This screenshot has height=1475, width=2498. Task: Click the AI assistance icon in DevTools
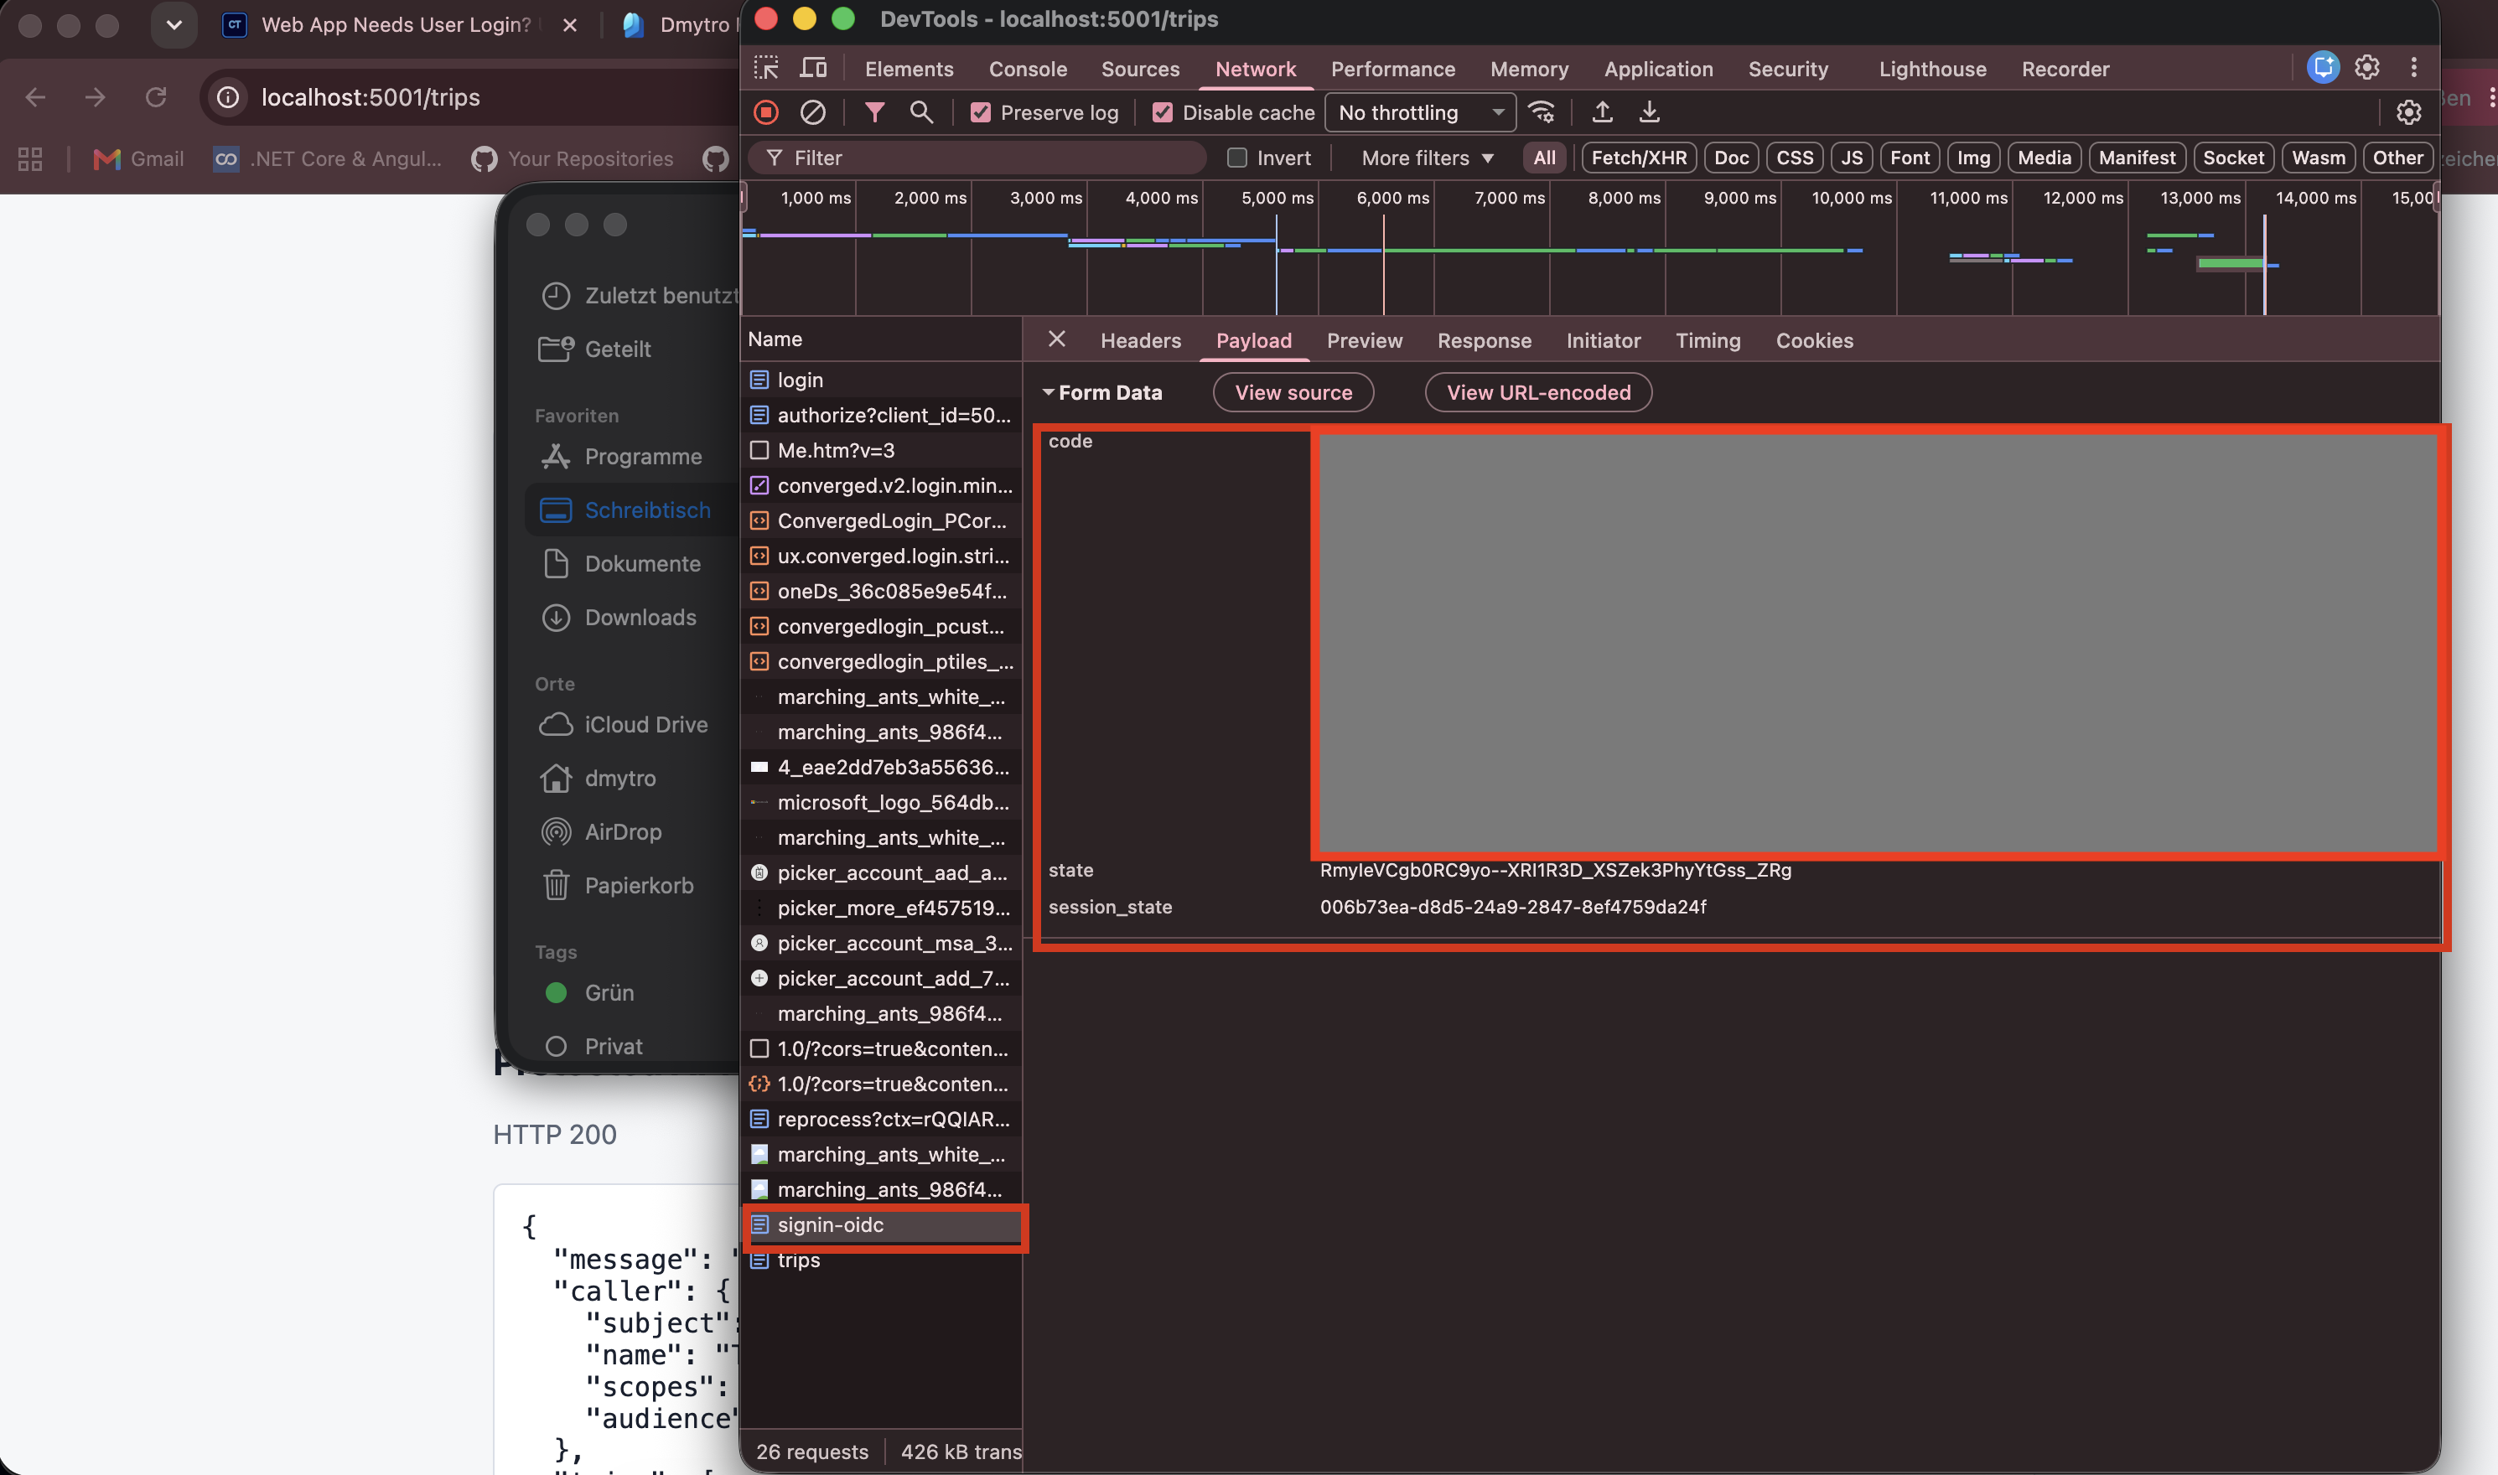coord(2322,66)
